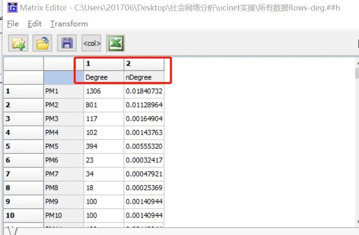
Task: Click the highlighted blue label header cell
Action: (x=64, y=77)
